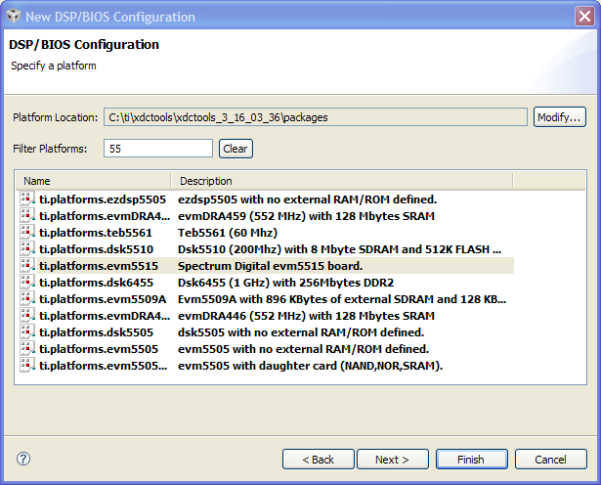
Task: Click 'Dsk5510 (200Mhz)' description text
Action: 340,249
